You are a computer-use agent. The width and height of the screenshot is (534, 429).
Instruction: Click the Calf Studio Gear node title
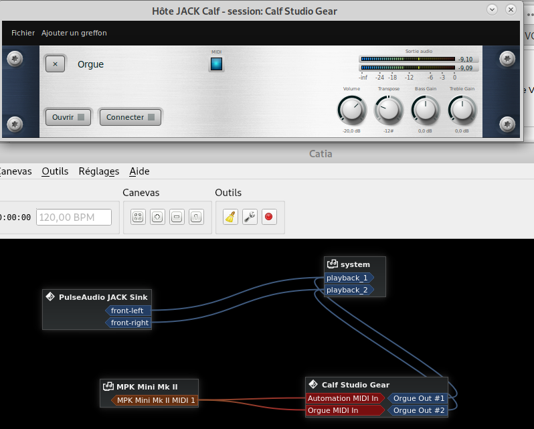tap(355, 385)
